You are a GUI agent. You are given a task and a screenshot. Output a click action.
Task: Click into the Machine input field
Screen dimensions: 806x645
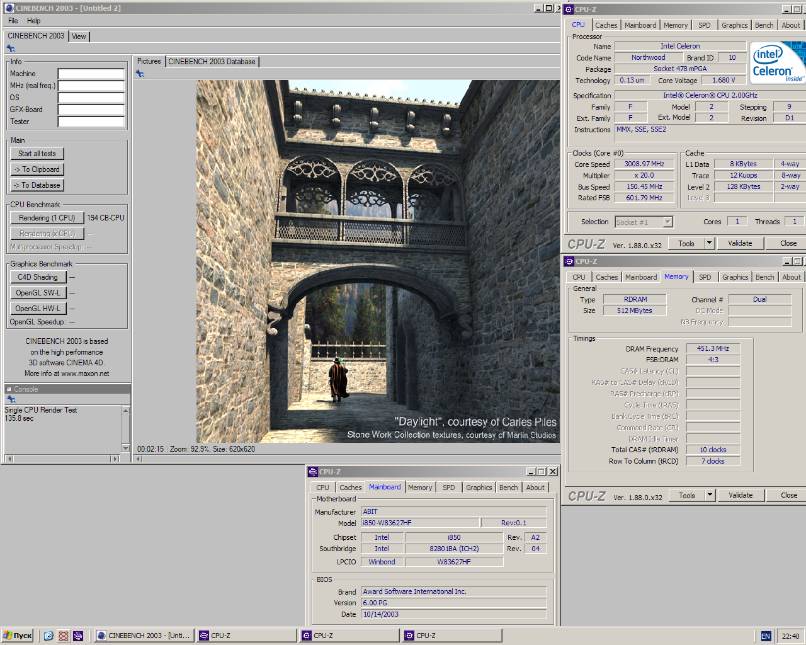click(91, 74)
